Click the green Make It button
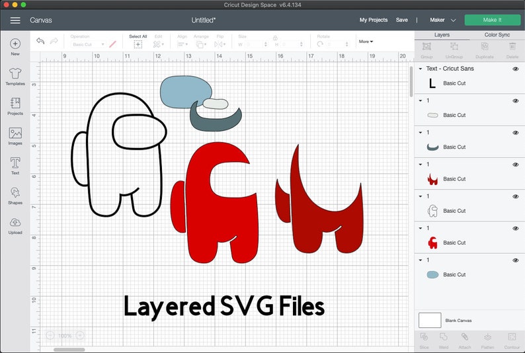 [492, 20]
